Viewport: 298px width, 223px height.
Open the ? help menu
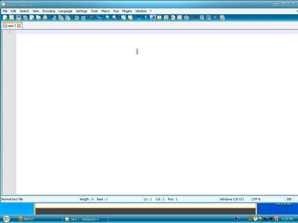(151, 11)
